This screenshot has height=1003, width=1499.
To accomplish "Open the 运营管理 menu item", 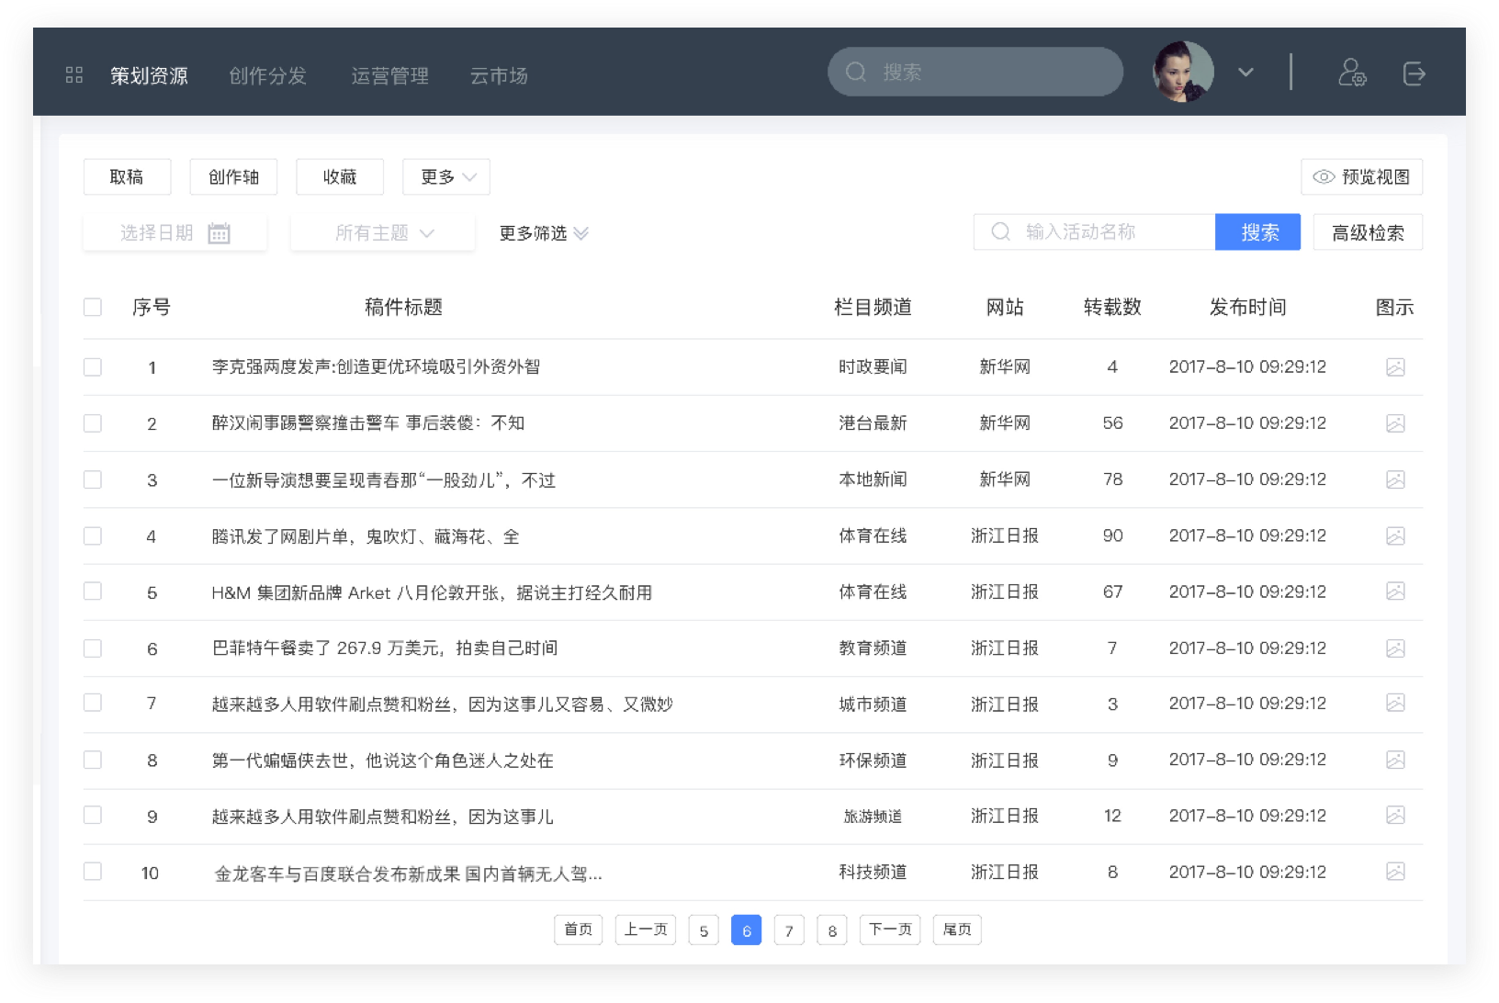I will [389, 76].
